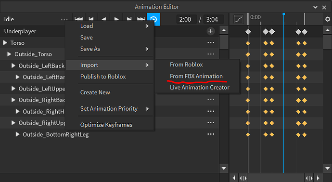This screenshot has height=182, width=332.
Task: Open Outside_RightHand track options ellipsis
Action: [211, 111]
